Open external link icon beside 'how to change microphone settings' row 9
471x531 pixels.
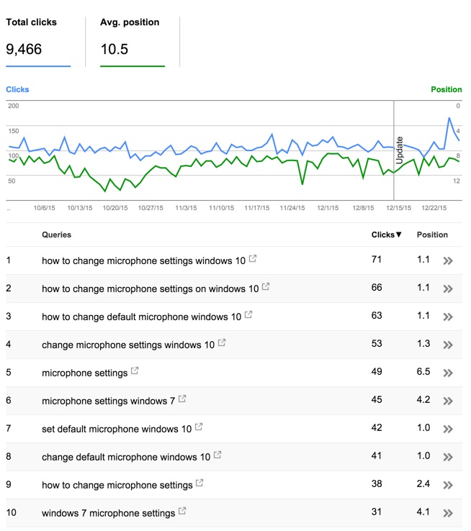pyautogui.click(x=199, y=484)
